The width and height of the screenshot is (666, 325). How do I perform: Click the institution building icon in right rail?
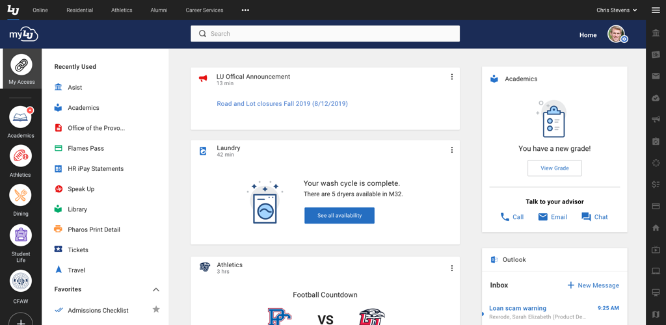click(656, 34)
